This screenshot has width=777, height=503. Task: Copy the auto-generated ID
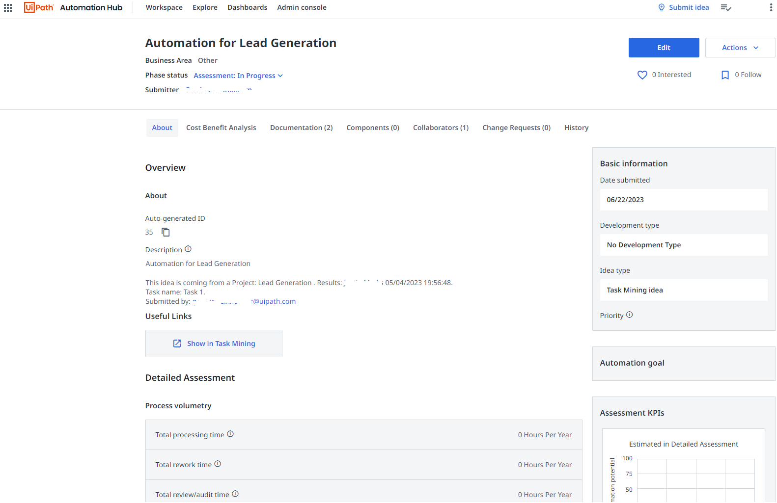click(x=166, y=232)
